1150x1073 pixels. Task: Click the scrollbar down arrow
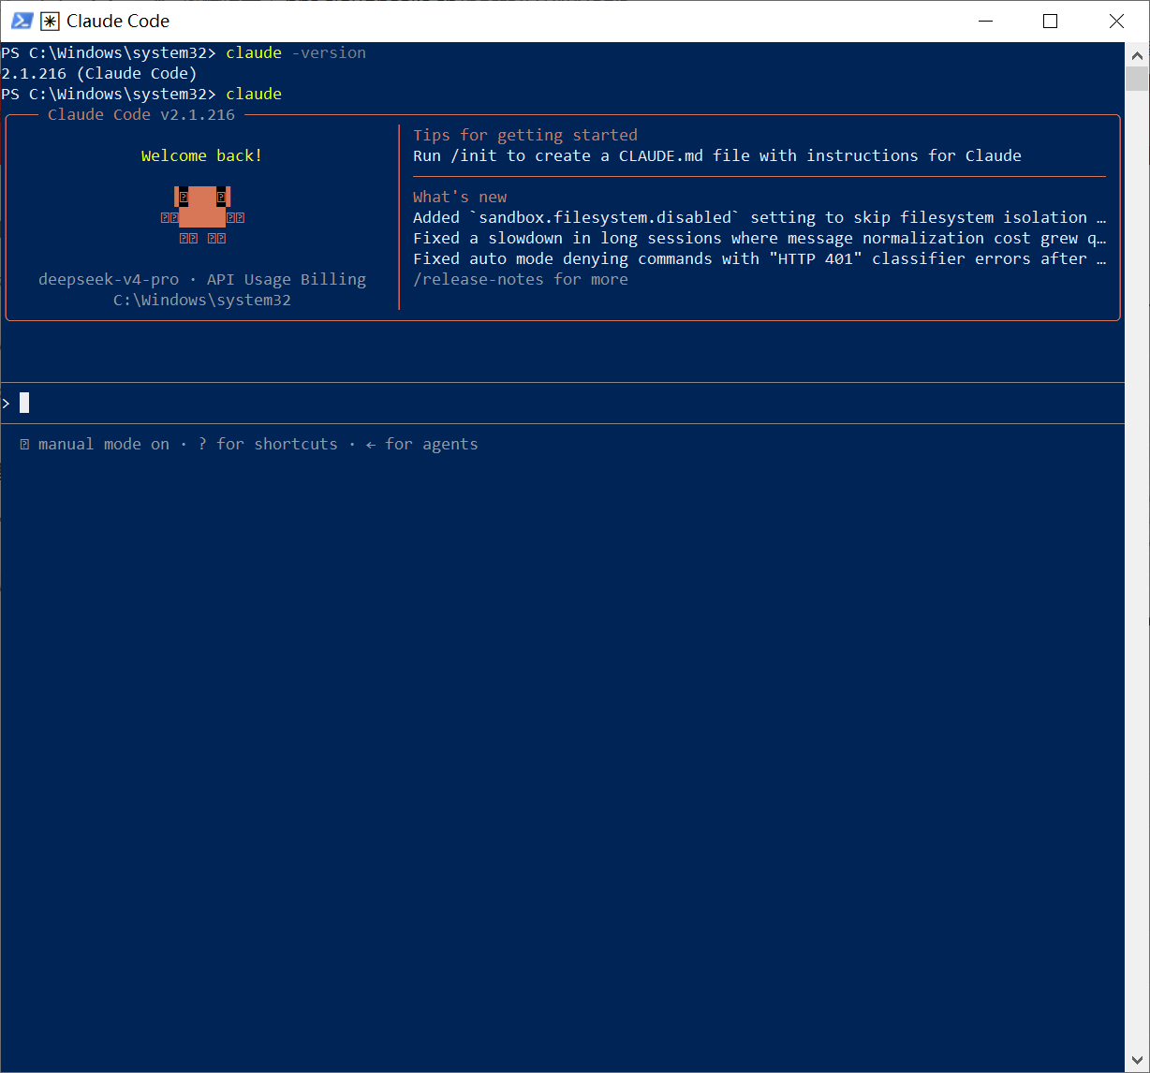[1137, 1061]
